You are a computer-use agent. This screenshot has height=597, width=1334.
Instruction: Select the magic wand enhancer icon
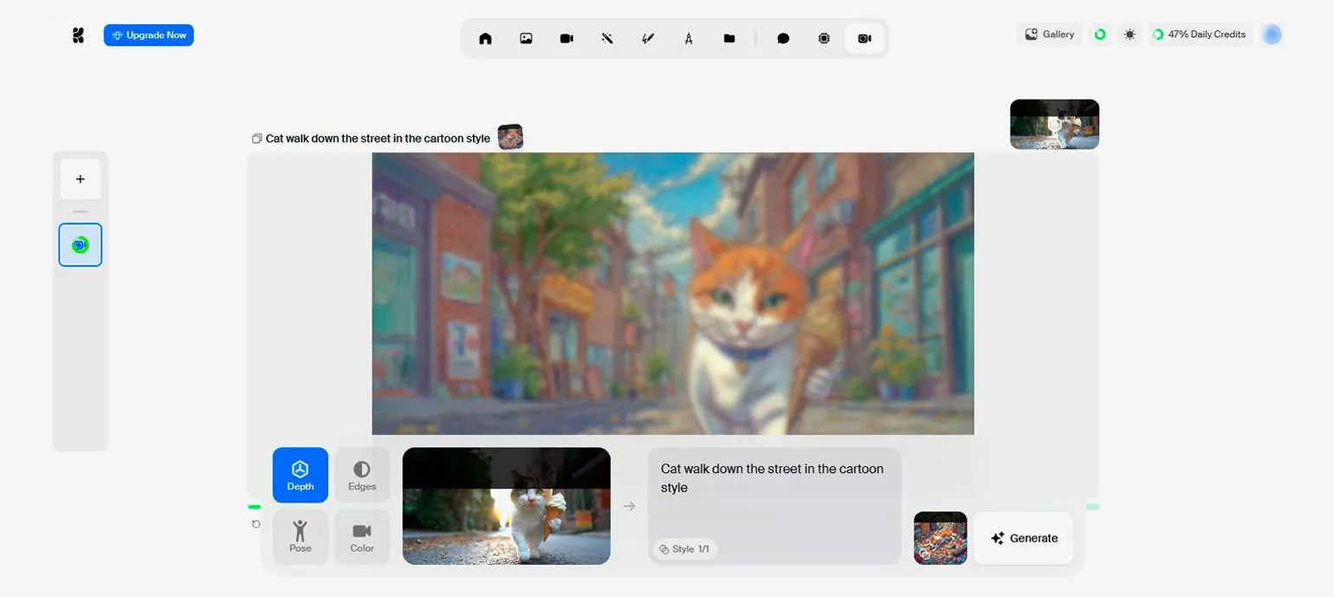pos(607,39)
